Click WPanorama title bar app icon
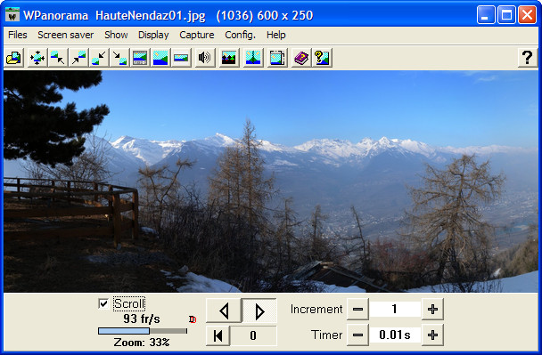The width and height of the screenshot is (542, 355). (12, 15)
